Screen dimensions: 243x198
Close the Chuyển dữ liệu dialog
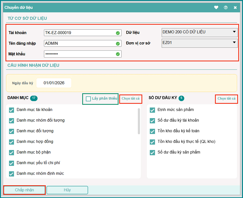tap(235, 7)
